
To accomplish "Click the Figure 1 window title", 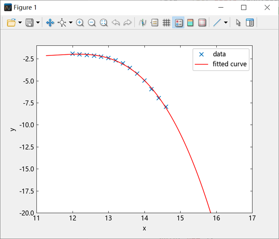I will [25, 7].
